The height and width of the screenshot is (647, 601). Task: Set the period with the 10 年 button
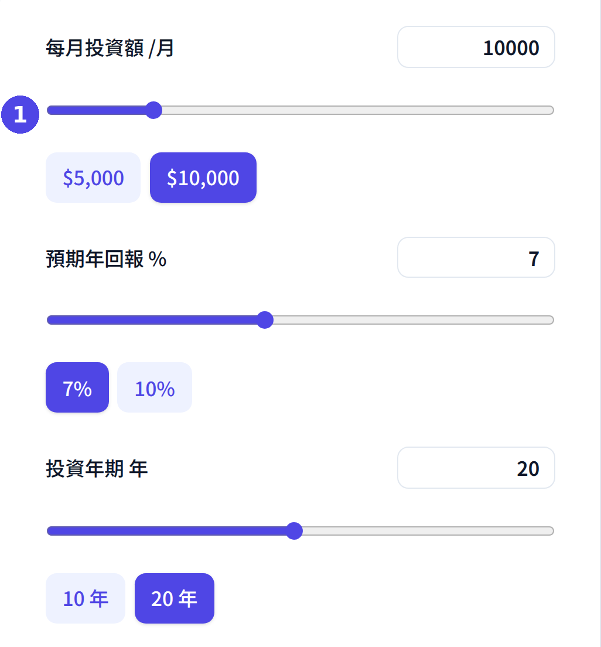(x=86, y=598)
